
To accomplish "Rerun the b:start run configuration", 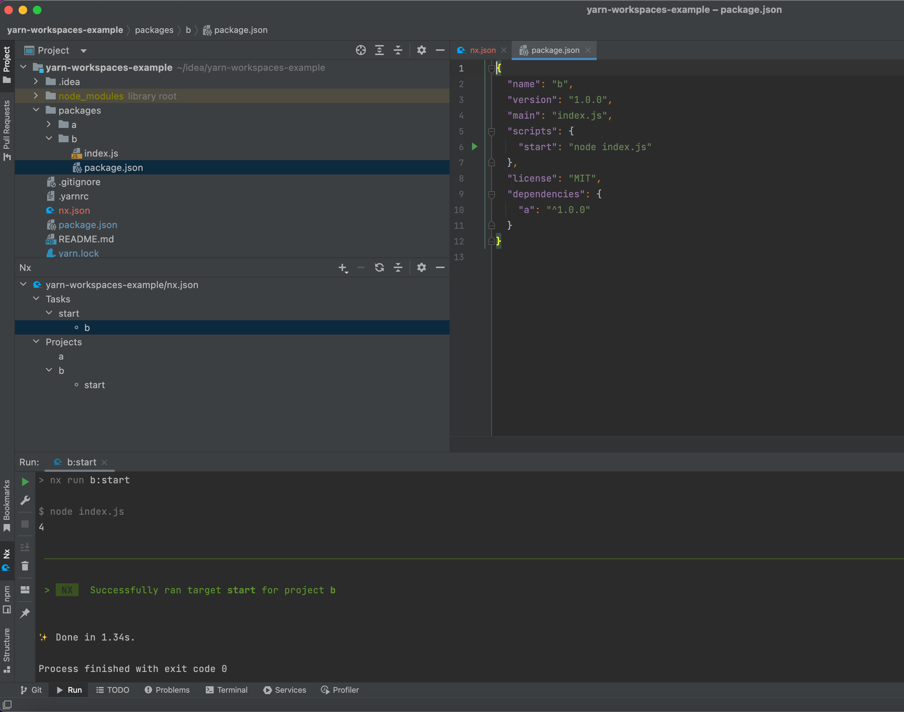I will click(25, 481).
